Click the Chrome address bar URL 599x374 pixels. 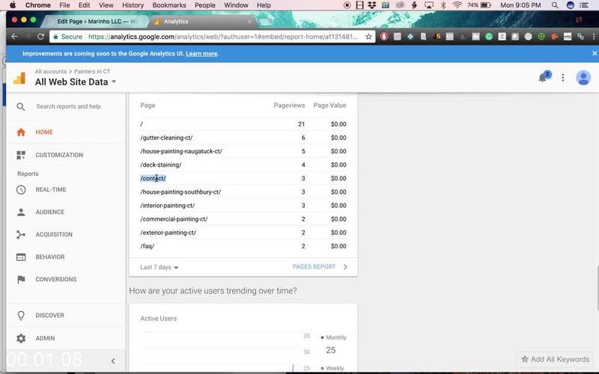222,37
